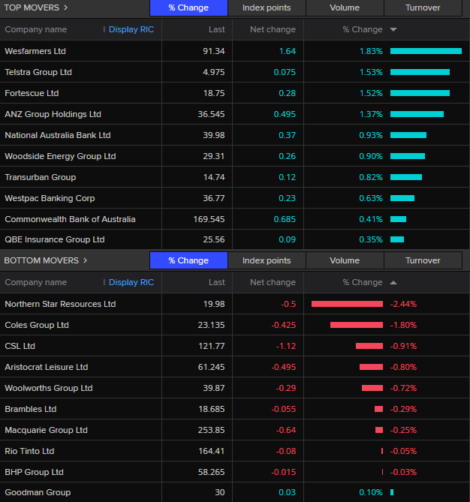Screen dimensions: 470x502
Task: Click Commonwealth Bank last price 169.545
Action: 209,219
